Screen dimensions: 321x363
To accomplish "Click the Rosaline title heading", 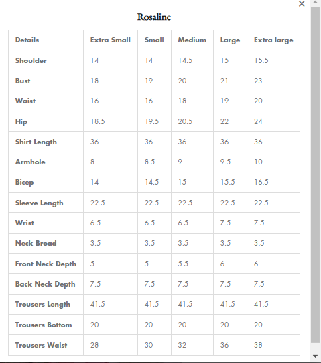I will tap(154, 17).
